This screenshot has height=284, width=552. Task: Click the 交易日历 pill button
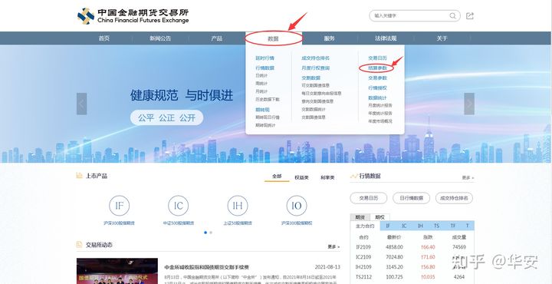[368, 198]
